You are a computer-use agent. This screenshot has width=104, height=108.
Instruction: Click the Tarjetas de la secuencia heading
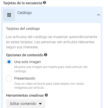[23, 3]
